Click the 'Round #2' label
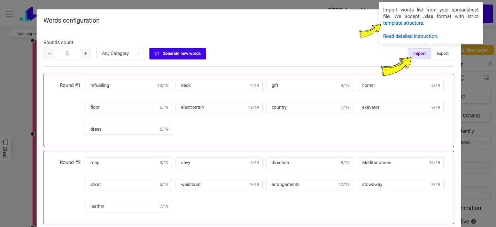496x227 pixels. [x=70, y=163]
